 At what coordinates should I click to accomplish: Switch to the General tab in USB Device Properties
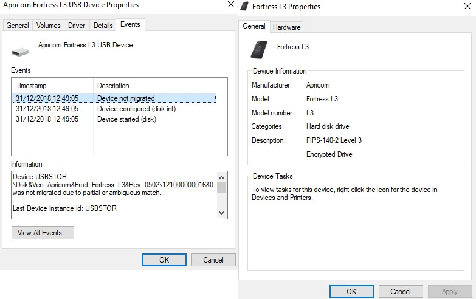18,26
